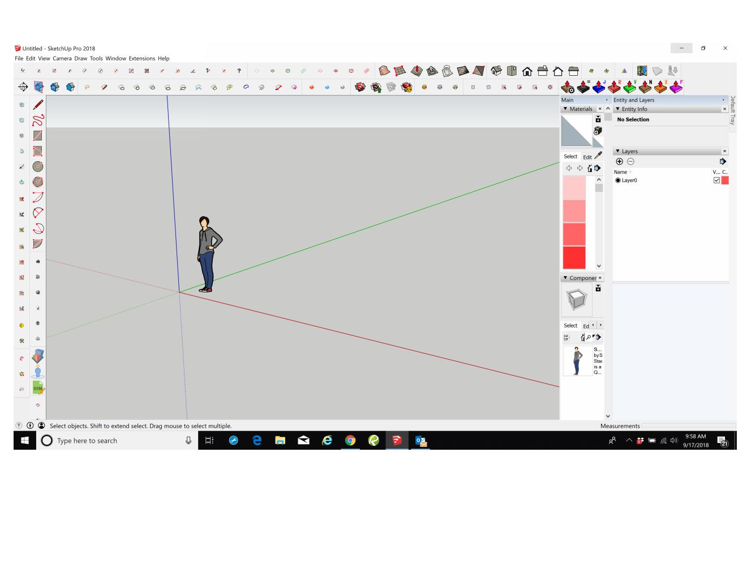Image resolution: width=747 pixels, height=577 pixels.
Task: Open the Entity and Layers tray options arrow
Action: coord(723,100)
